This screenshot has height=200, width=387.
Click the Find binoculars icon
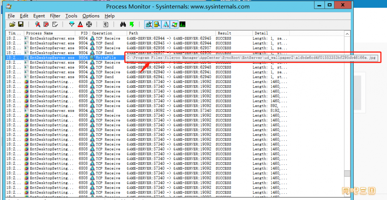point(123,24)
